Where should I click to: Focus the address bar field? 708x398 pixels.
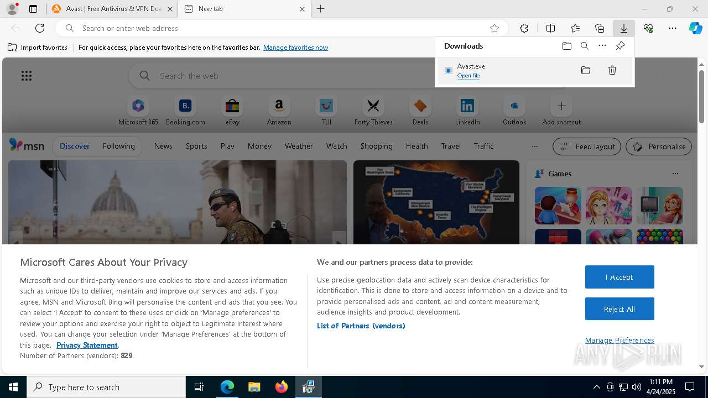[x=282, y=28]
